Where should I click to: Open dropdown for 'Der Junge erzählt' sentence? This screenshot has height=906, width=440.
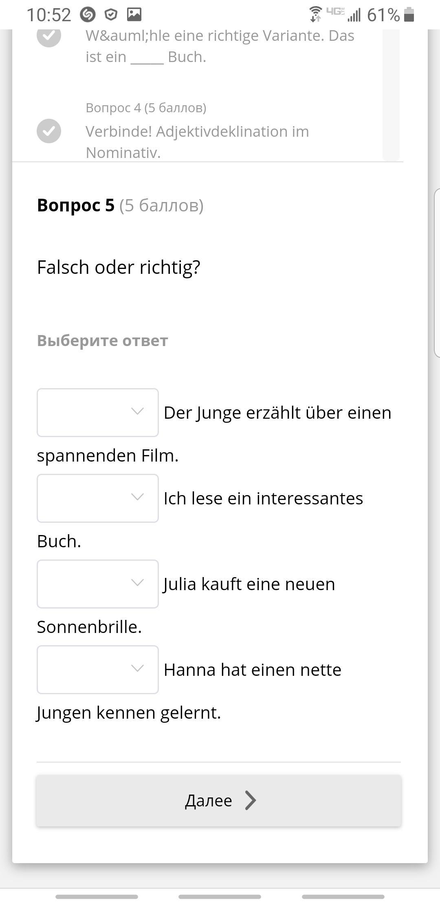98,412
